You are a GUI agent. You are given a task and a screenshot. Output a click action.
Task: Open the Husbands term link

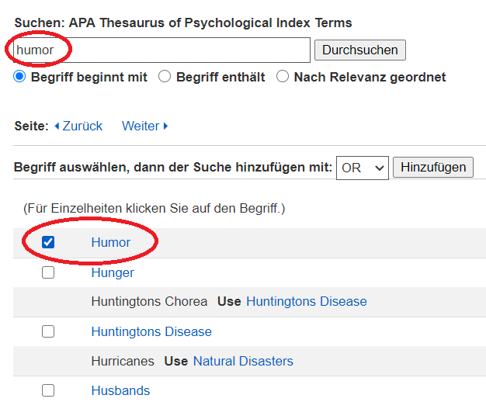(120, 390)
